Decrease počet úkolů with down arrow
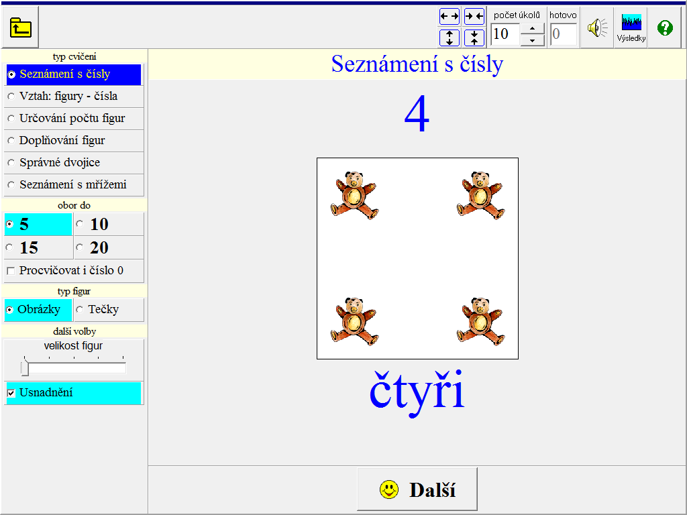The width and height of the screenshot is (687, 515). click(532, 40)
